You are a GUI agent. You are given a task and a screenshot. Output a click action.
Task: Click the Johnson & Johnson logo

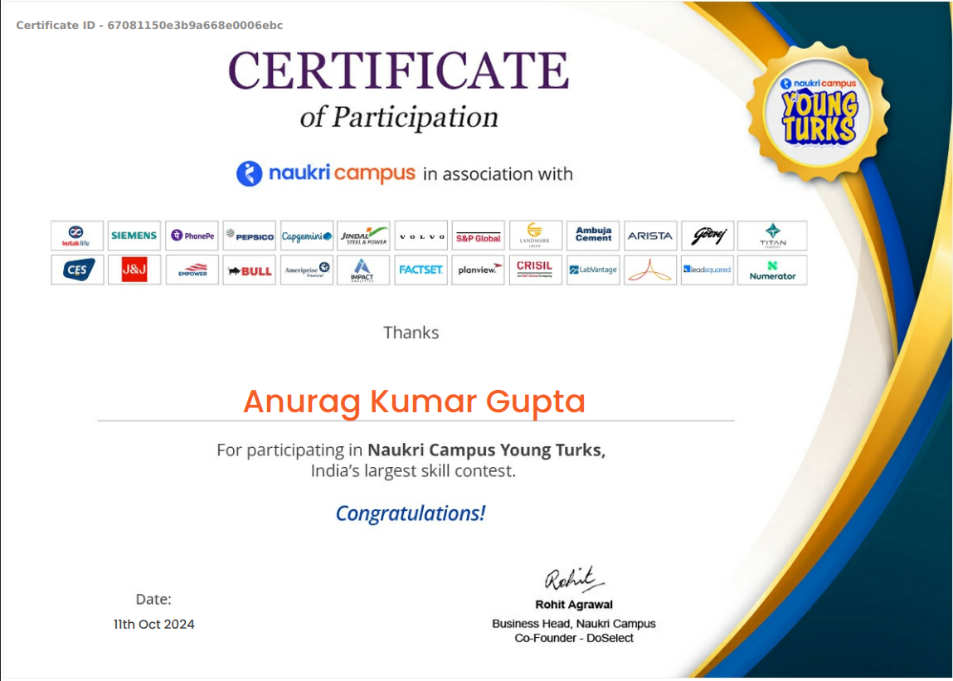point(134,270)
